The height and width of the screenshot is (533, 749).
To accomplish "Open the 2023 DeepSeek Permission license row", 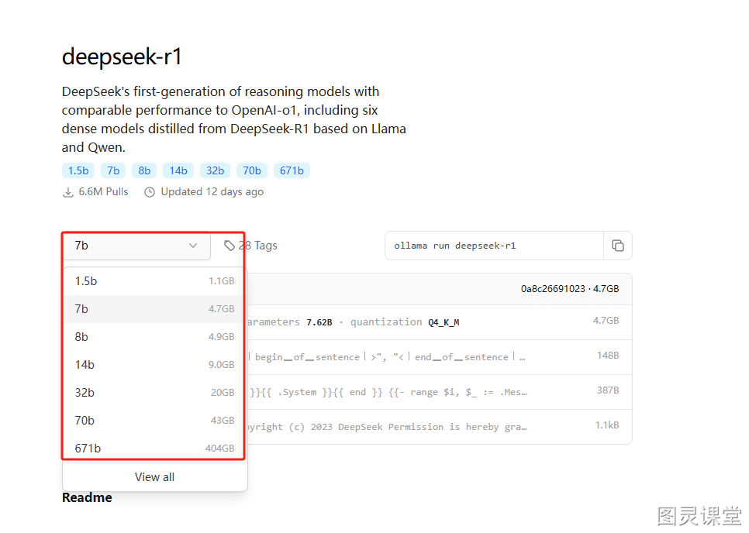I will coord(440,427).
